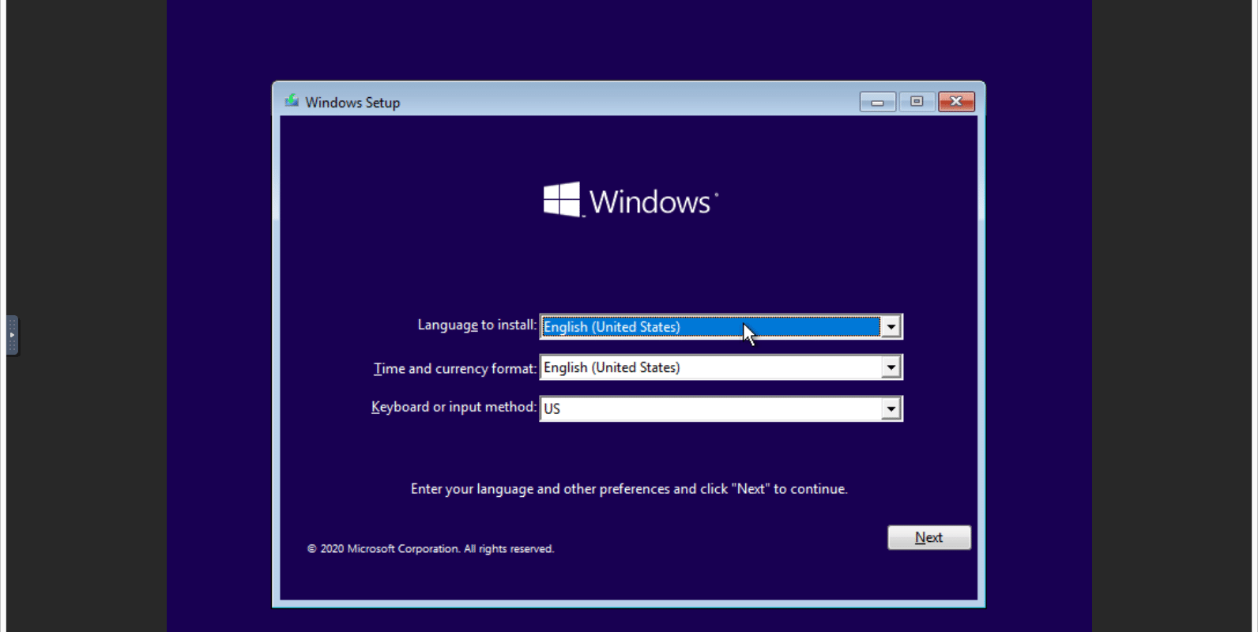Select the US keyboard input field
Image resolution: width=1258 pixels, height=632 pixels.
(721, 408)
